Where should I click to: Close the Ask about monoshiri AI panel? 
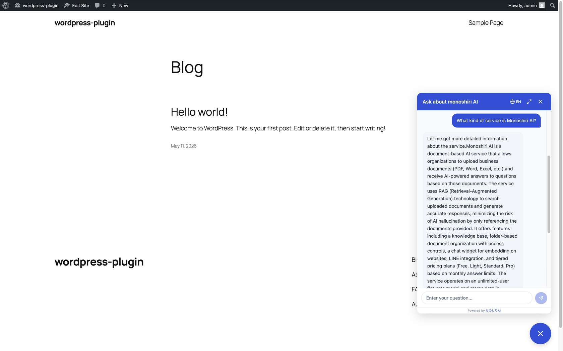pyautogui.click(x=541, y=102)
